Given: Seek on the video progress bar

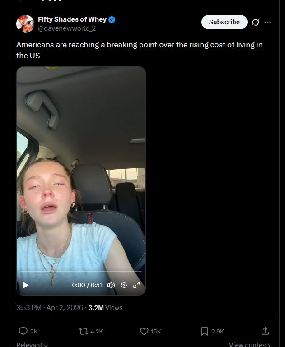Looking at the screenshot, I should [81, 271].
